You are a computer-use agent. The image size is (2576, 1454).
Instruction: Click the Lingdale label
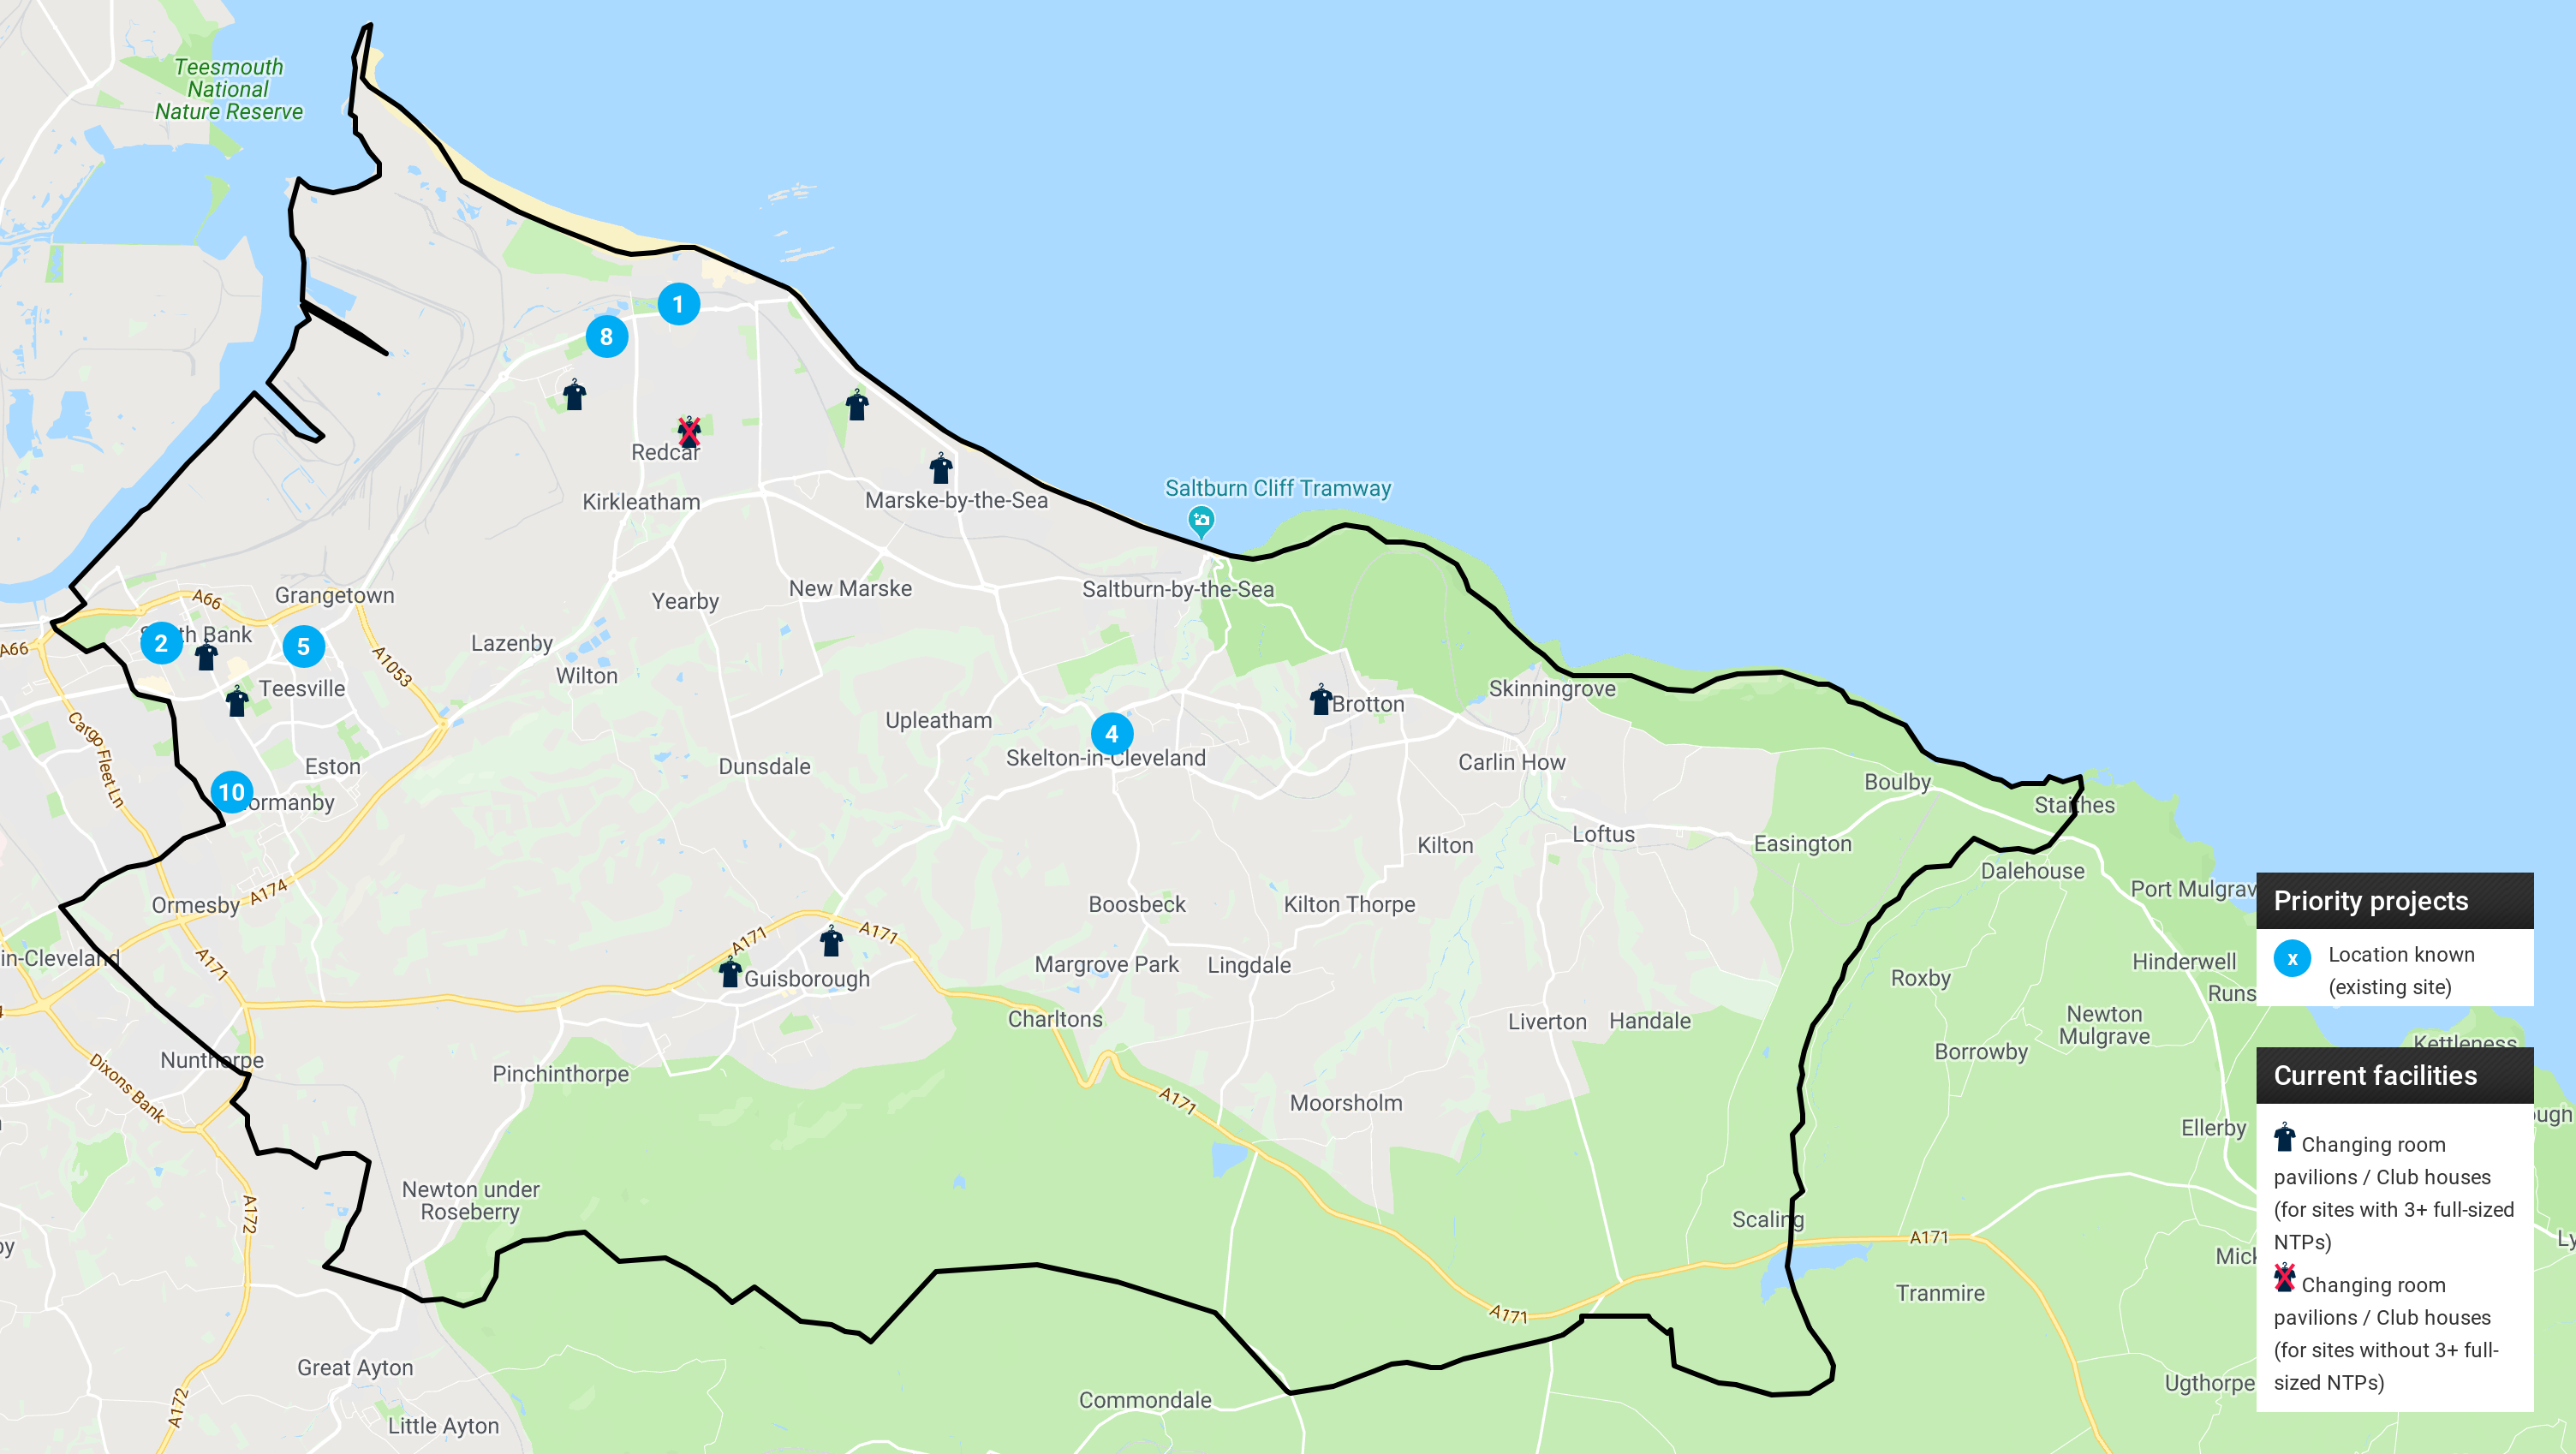[x=1248, y=965]
